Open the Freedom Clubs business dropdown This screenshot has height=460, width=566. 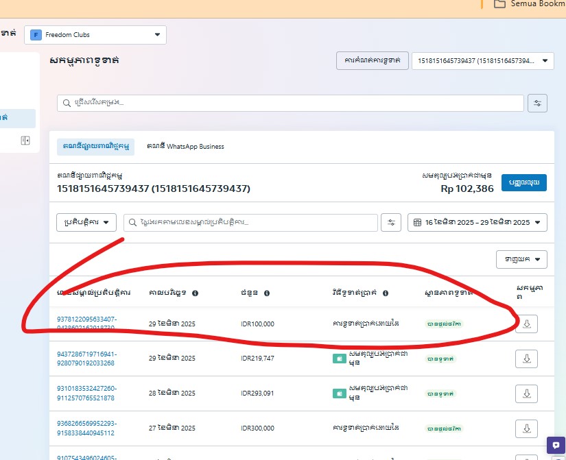95,35
